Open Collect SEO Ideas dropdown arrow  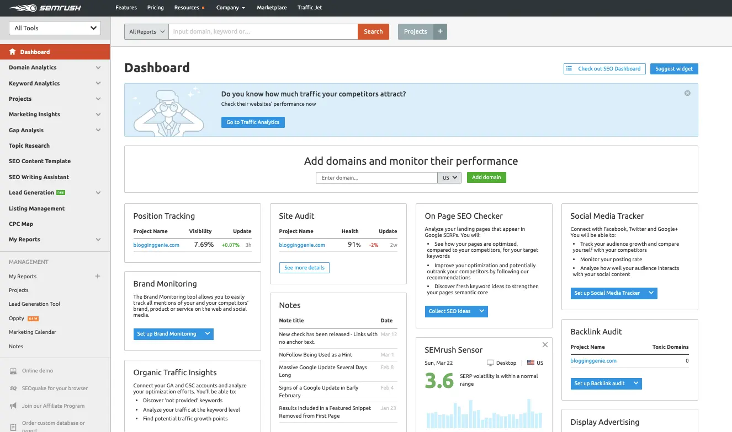(481, 311)
